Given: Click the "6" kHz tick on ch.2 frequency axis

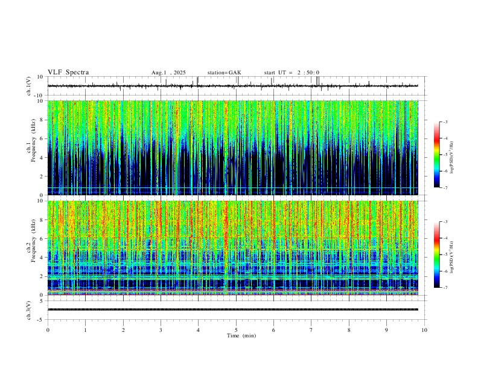Looking at the screenshot, I should point(42,239).
